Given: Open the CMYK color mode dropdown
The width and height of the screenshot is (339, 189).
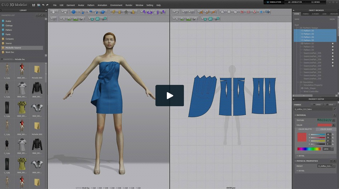Looking at the screenshot, I should pos(327,149).
